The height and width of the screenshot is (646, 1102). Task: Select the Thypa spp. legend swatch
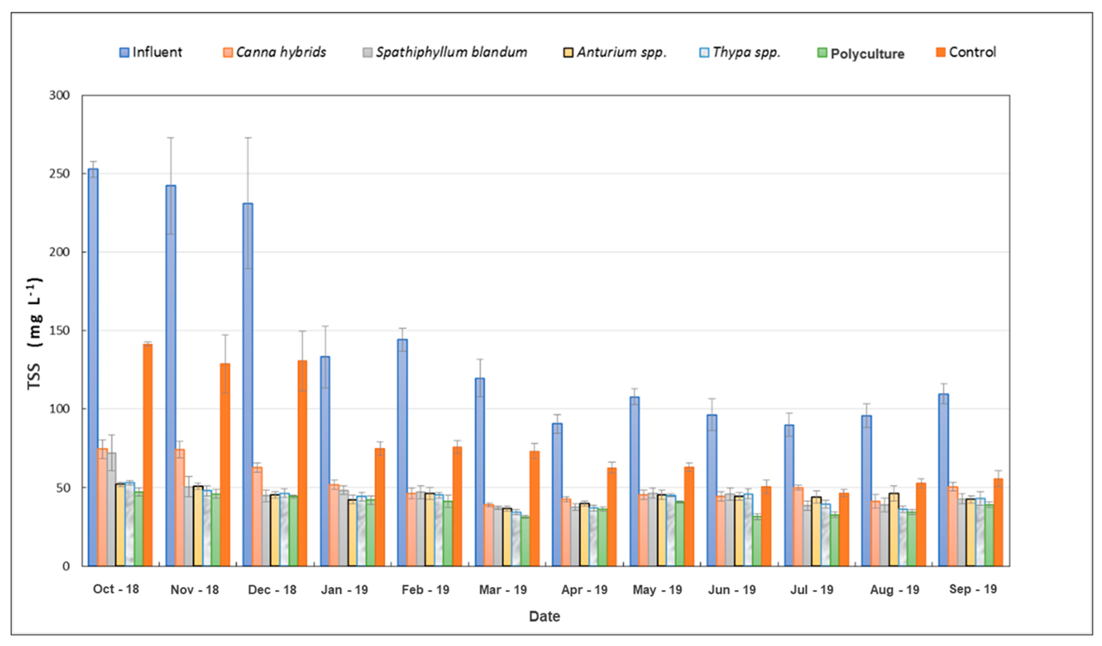point(704,53)
